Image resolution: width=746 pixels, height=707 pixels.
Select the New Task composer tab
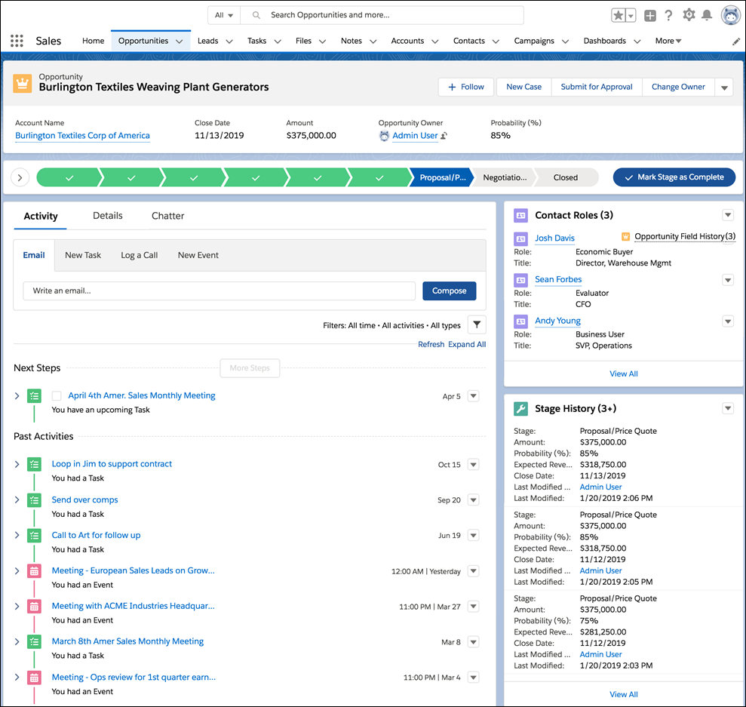coord(83,255)
